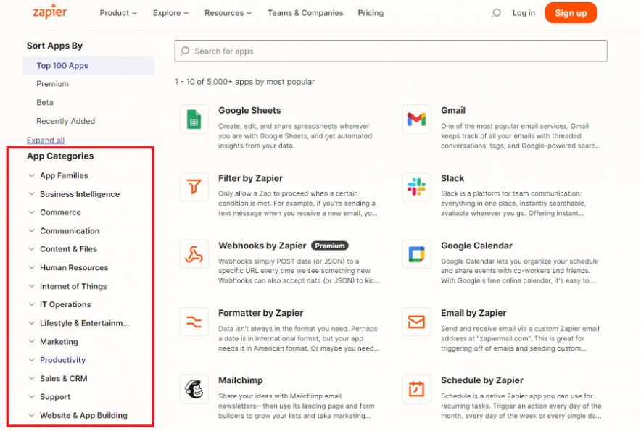This screenshot has height=431, width=641.
Task: Open the Resources menu
Action: [x=228, y=12]
